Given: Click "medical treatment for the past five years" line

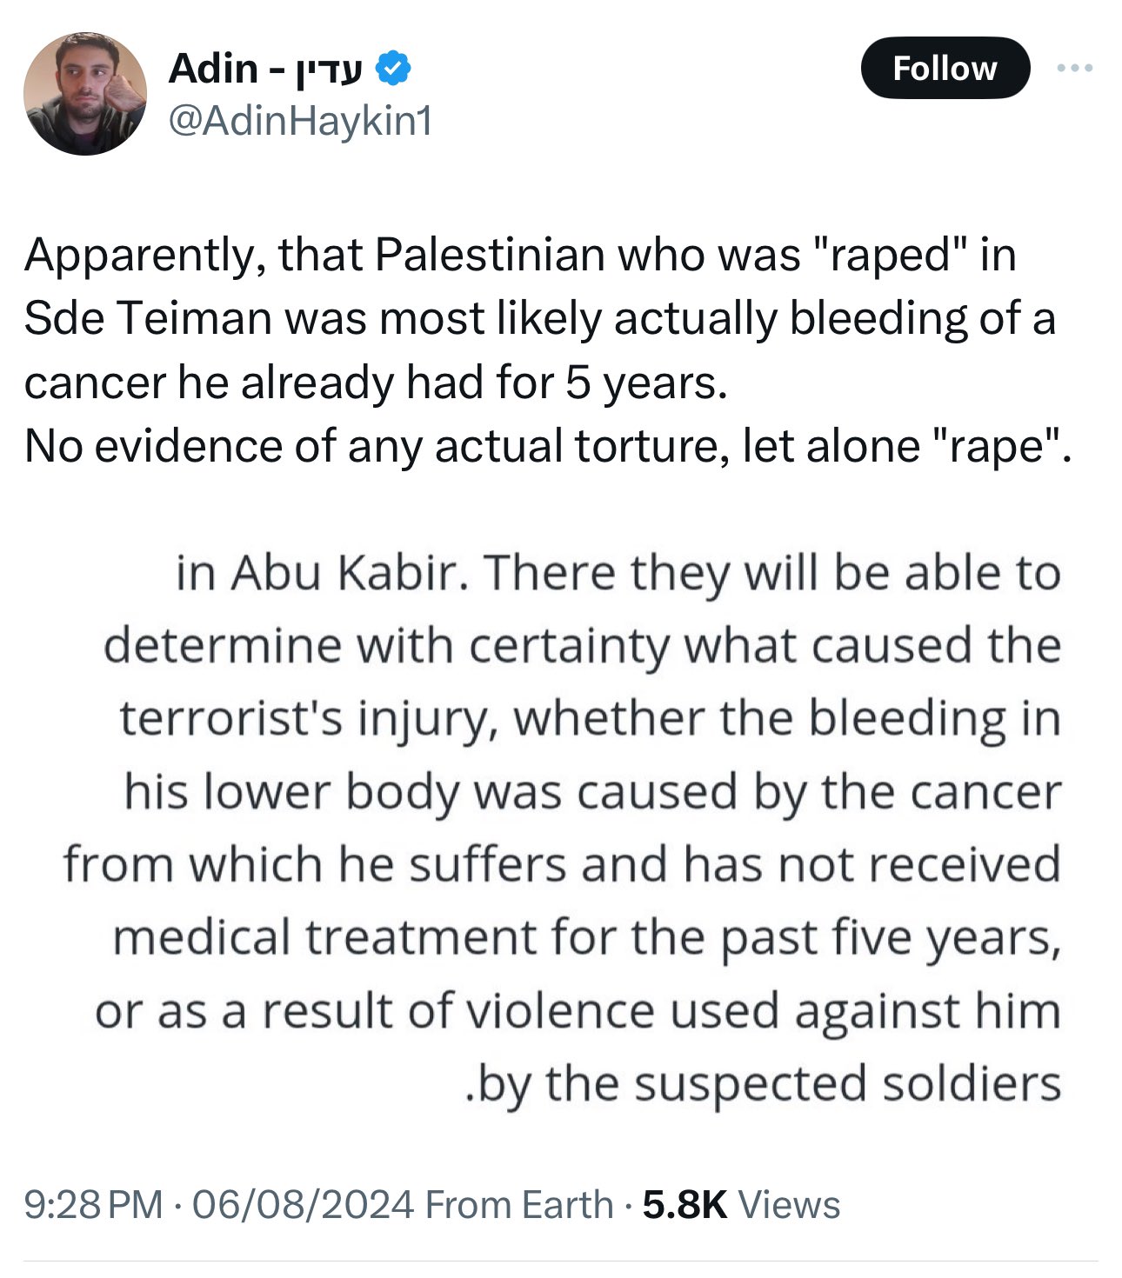Looking at the screenshot, I should click(x=587, y=939).
